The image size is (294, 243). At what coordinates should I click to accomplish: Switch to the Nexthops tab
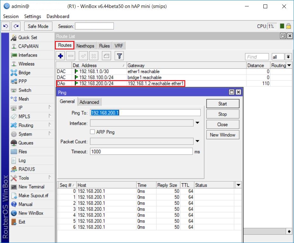tap(85, 46)
